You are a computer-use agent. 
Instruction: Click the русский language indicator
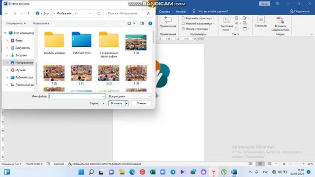(59, 164)
